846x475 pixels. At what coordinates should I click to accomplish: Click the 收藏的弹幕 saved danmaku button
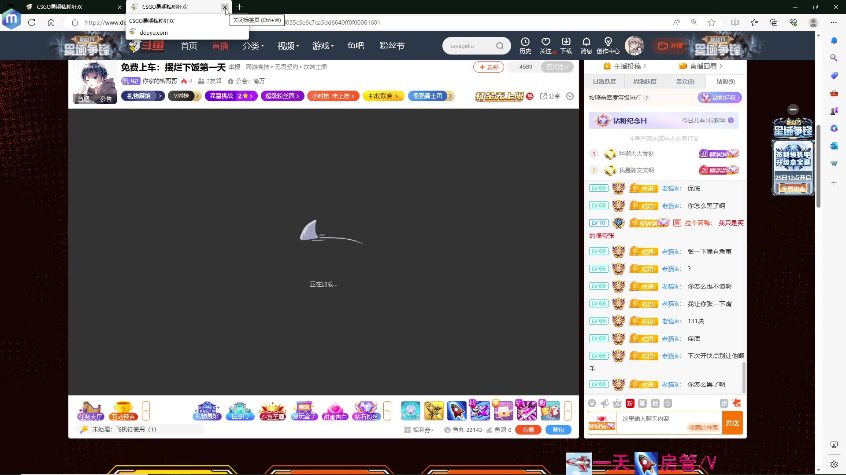pyautogui.click(x=703, y=427)
